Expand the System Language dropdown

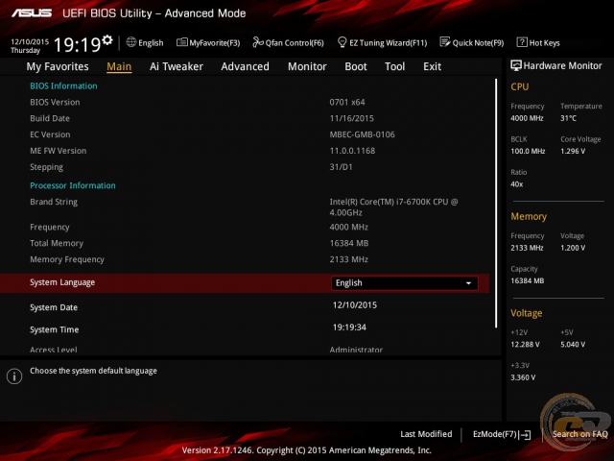(404, 283)
